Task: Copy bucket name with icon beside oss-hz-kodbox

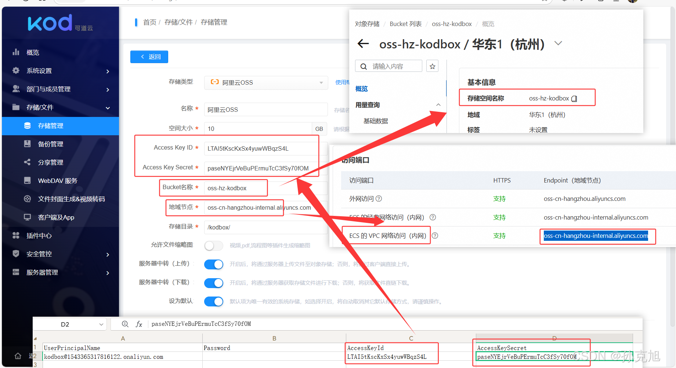Action: (574, 99)
